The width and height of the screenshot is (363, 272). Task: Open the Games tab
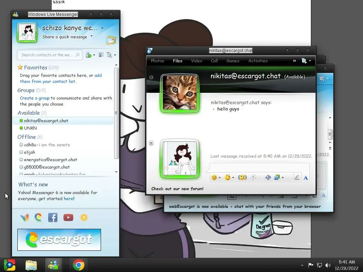point(233,61)
